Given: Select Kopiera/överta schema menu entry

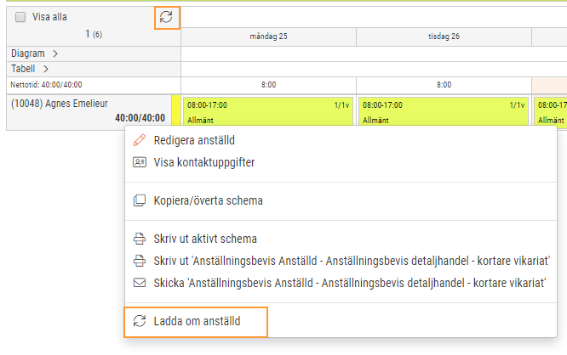Looking at the screenshot, I should tap(208, 201).
